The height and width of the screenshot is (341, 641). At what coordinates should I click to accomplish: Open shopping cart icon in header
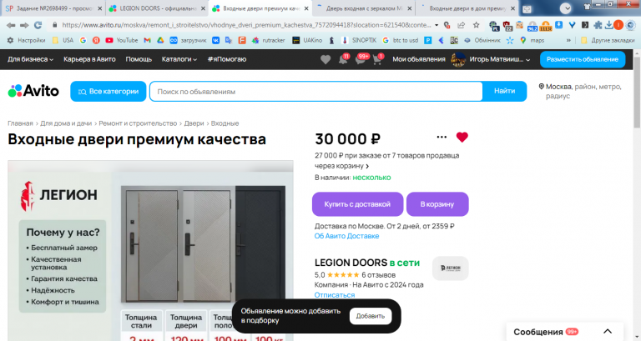tap(377, 60)
